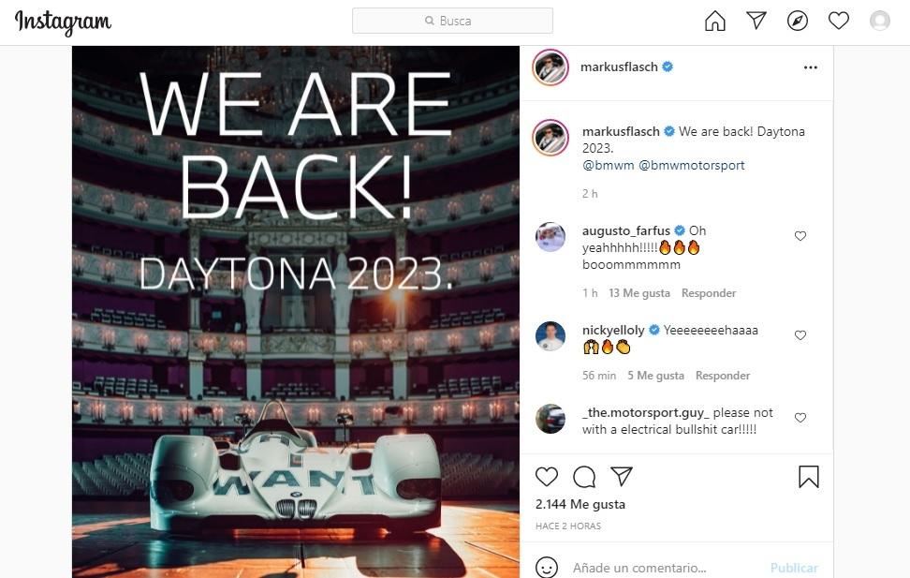The image size is (910, 578).
Task: Open the @bmwmotorsport mention link
Action: tap(691, 165)
